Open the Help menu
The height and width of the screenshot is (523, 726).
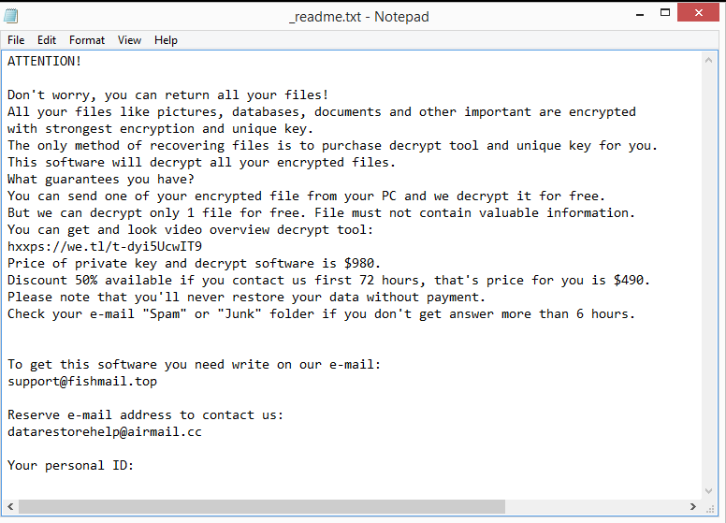166,40
